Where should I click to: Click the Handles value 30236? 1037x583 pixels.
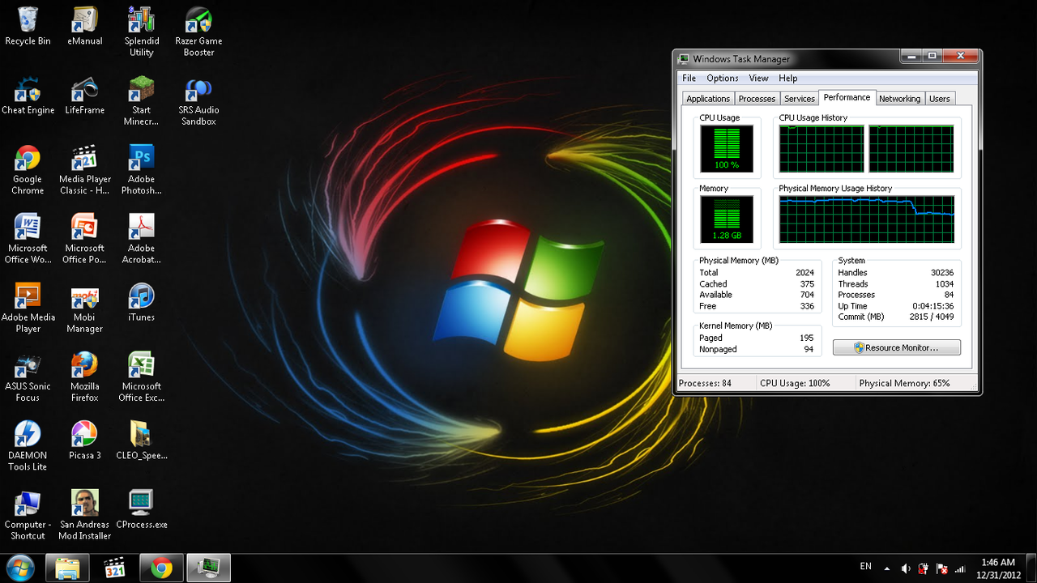(942, 273)
